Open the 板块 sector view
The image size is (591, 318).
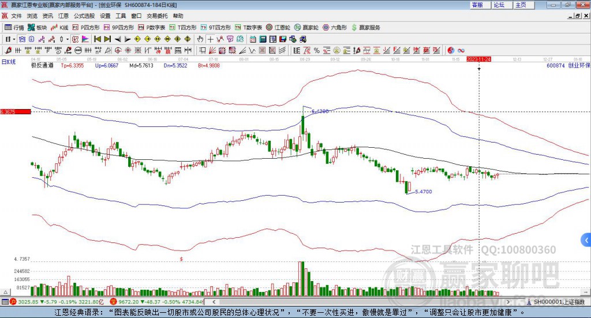(38, 28)
